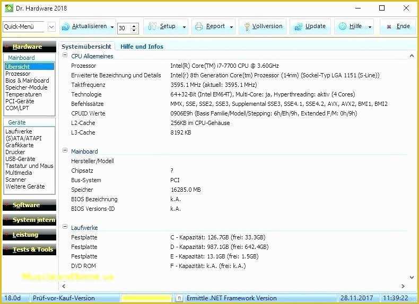Switch to Hilfe und Infos tab
The image size is (419, 304).
[142, 47]
